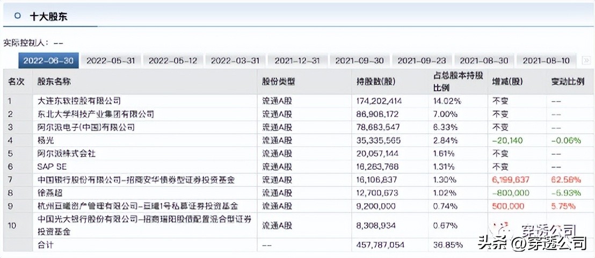Click the 1.31% holding ratio
This screenshot has height=258, width=595.
444,167
